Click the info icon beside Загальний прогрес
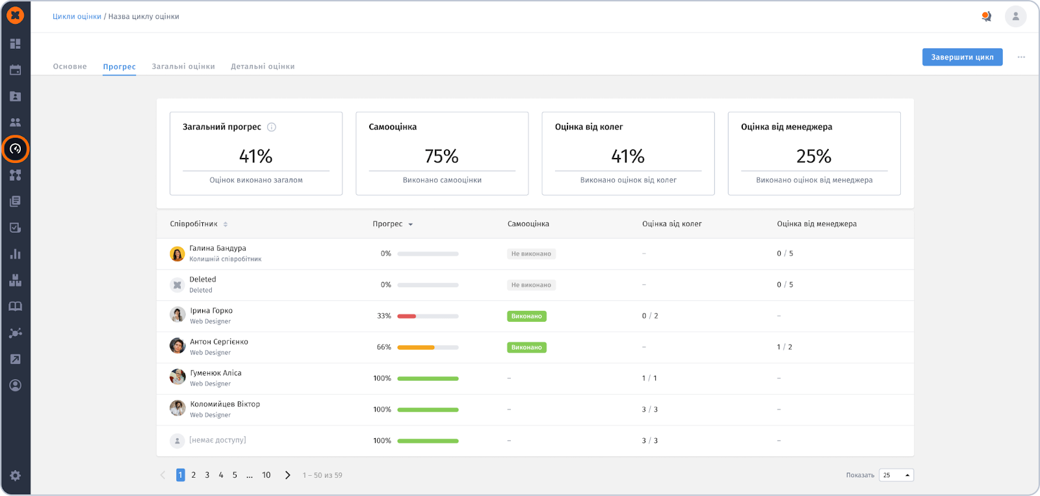 pyautogui.click(x=272, y=127)
